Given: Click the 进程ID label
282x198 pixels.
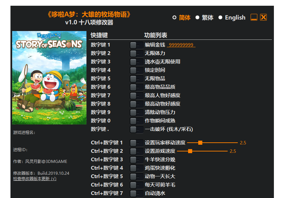Looking at the screenshot, I should 20,150.
